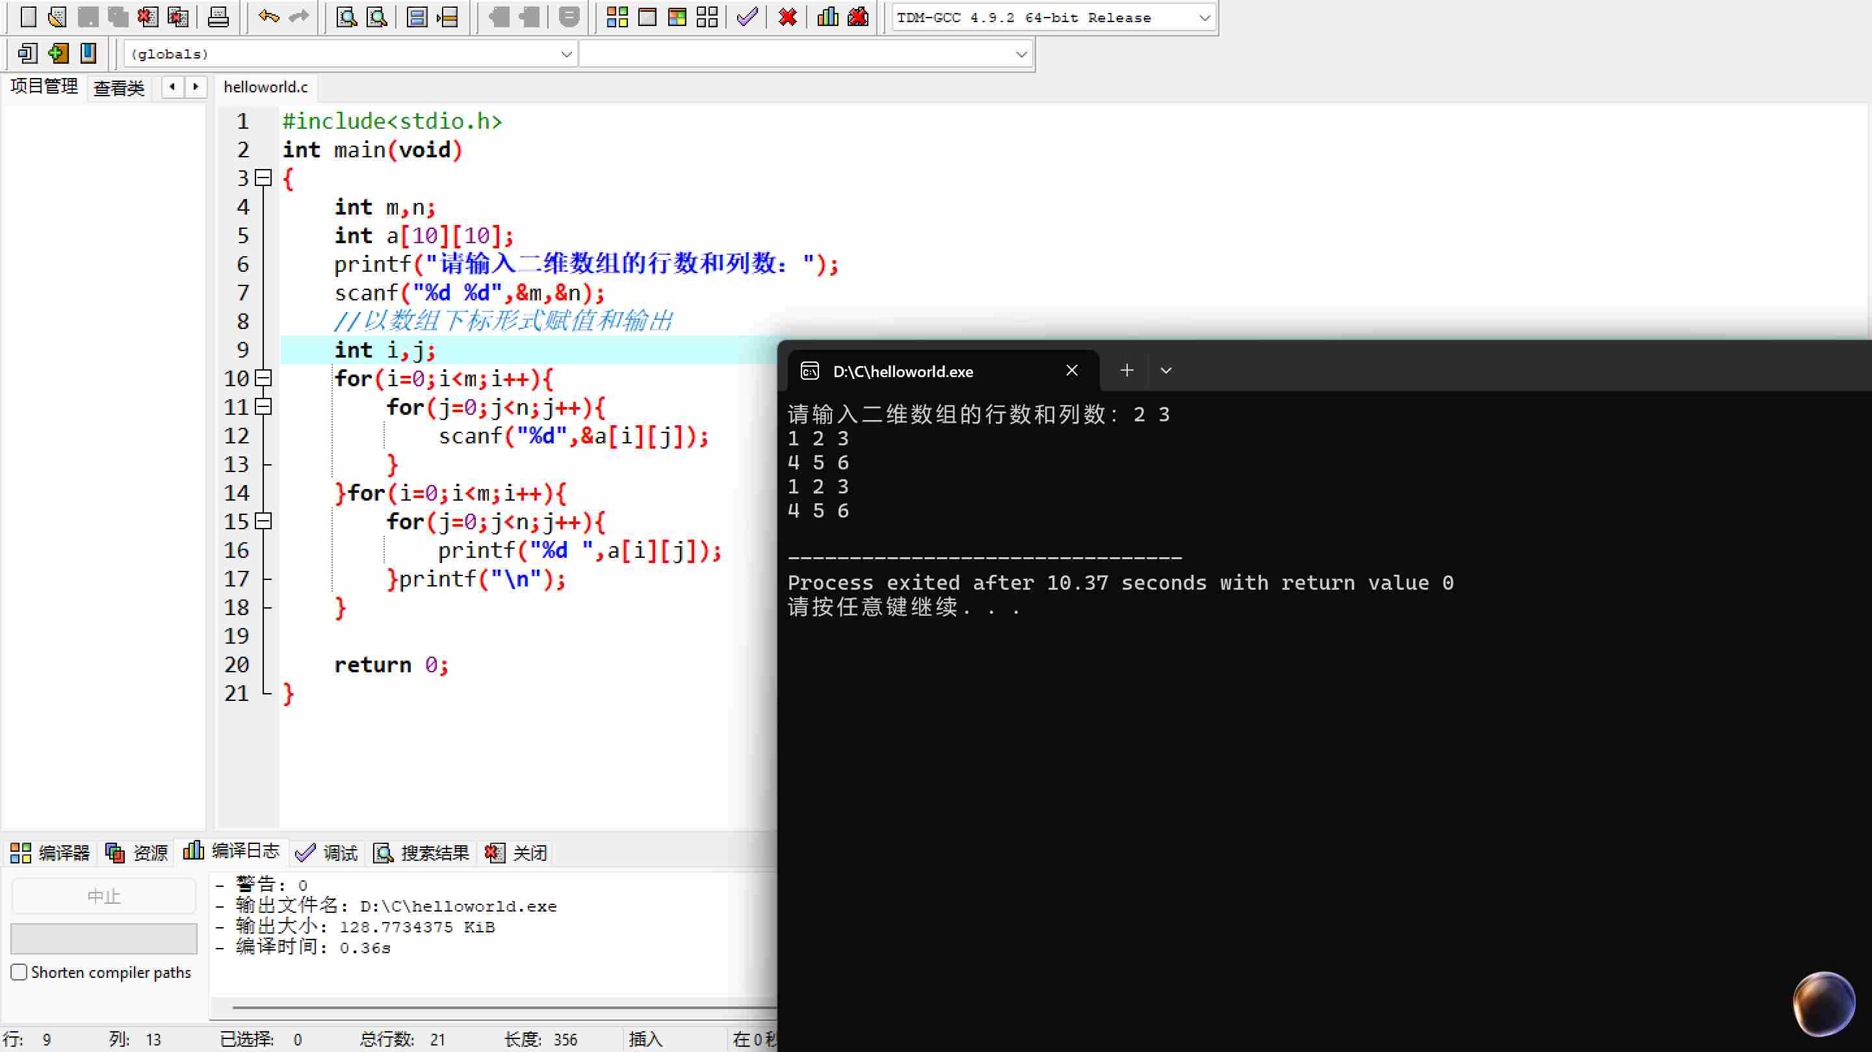Screen dimensions: 1872x1052
Task: Click the Run program icon
Action: point(647,16)
